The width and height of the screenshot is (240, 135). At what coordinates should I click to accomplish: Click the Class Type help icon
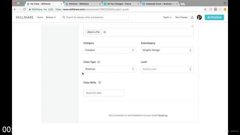(99, 62)
